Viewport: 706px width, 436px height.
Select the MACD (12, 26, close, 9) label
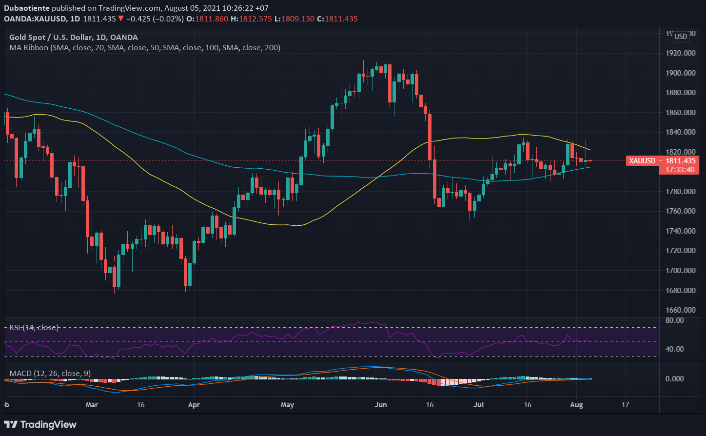50,374
